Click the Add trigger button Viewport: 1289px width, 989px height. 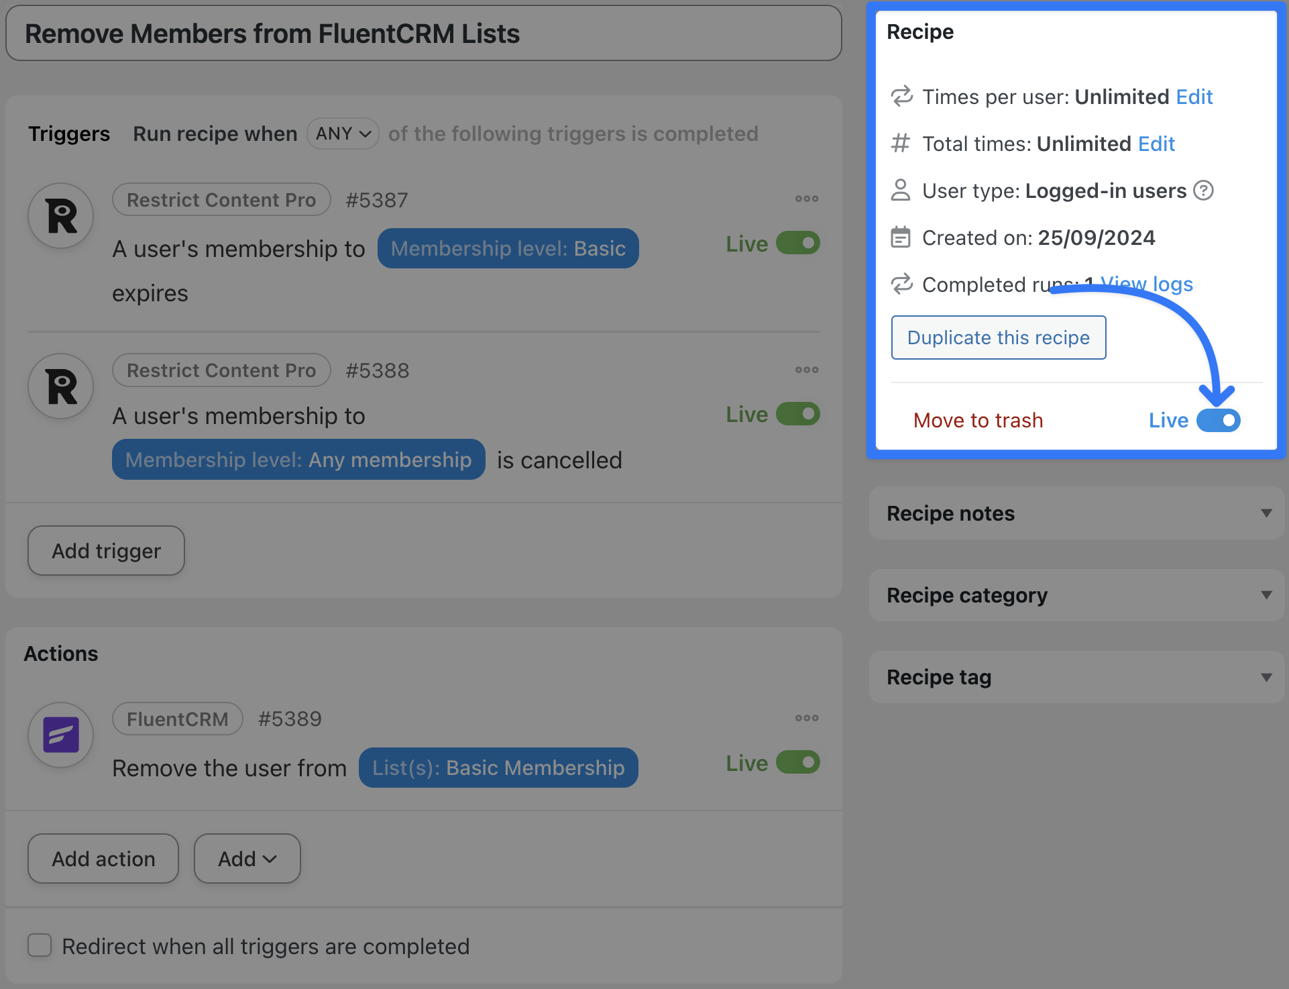pos(106,551)
